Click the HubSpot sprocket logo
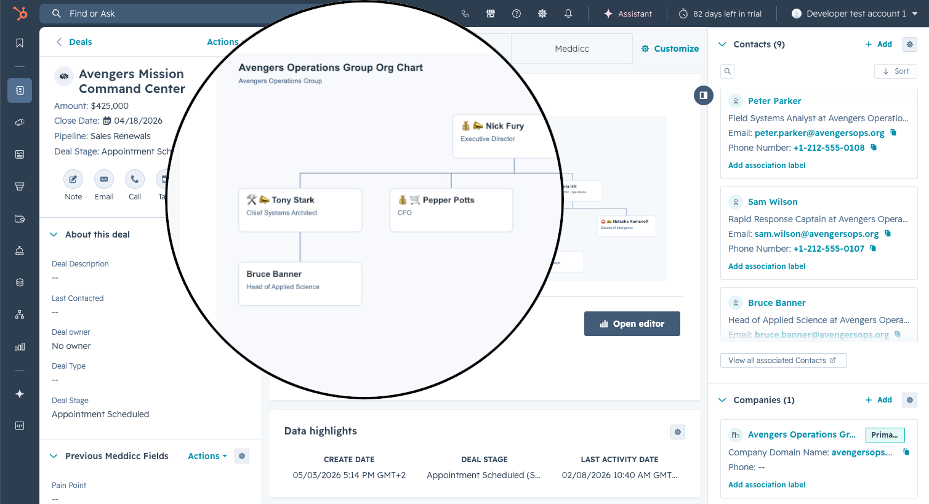The image size is (929, 504). tap(20, 13)
